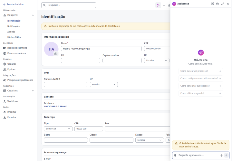Click ADICIONAR TELEFONE link
The width and height of the screenshot is (232, 161).
55,107
